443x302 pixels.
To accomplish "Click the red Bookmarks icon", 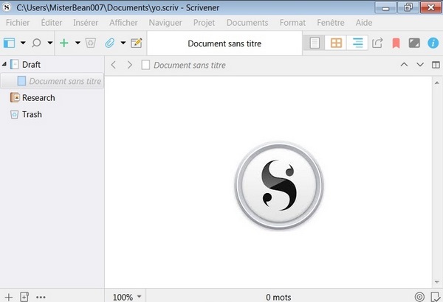I will coord(396,43).
